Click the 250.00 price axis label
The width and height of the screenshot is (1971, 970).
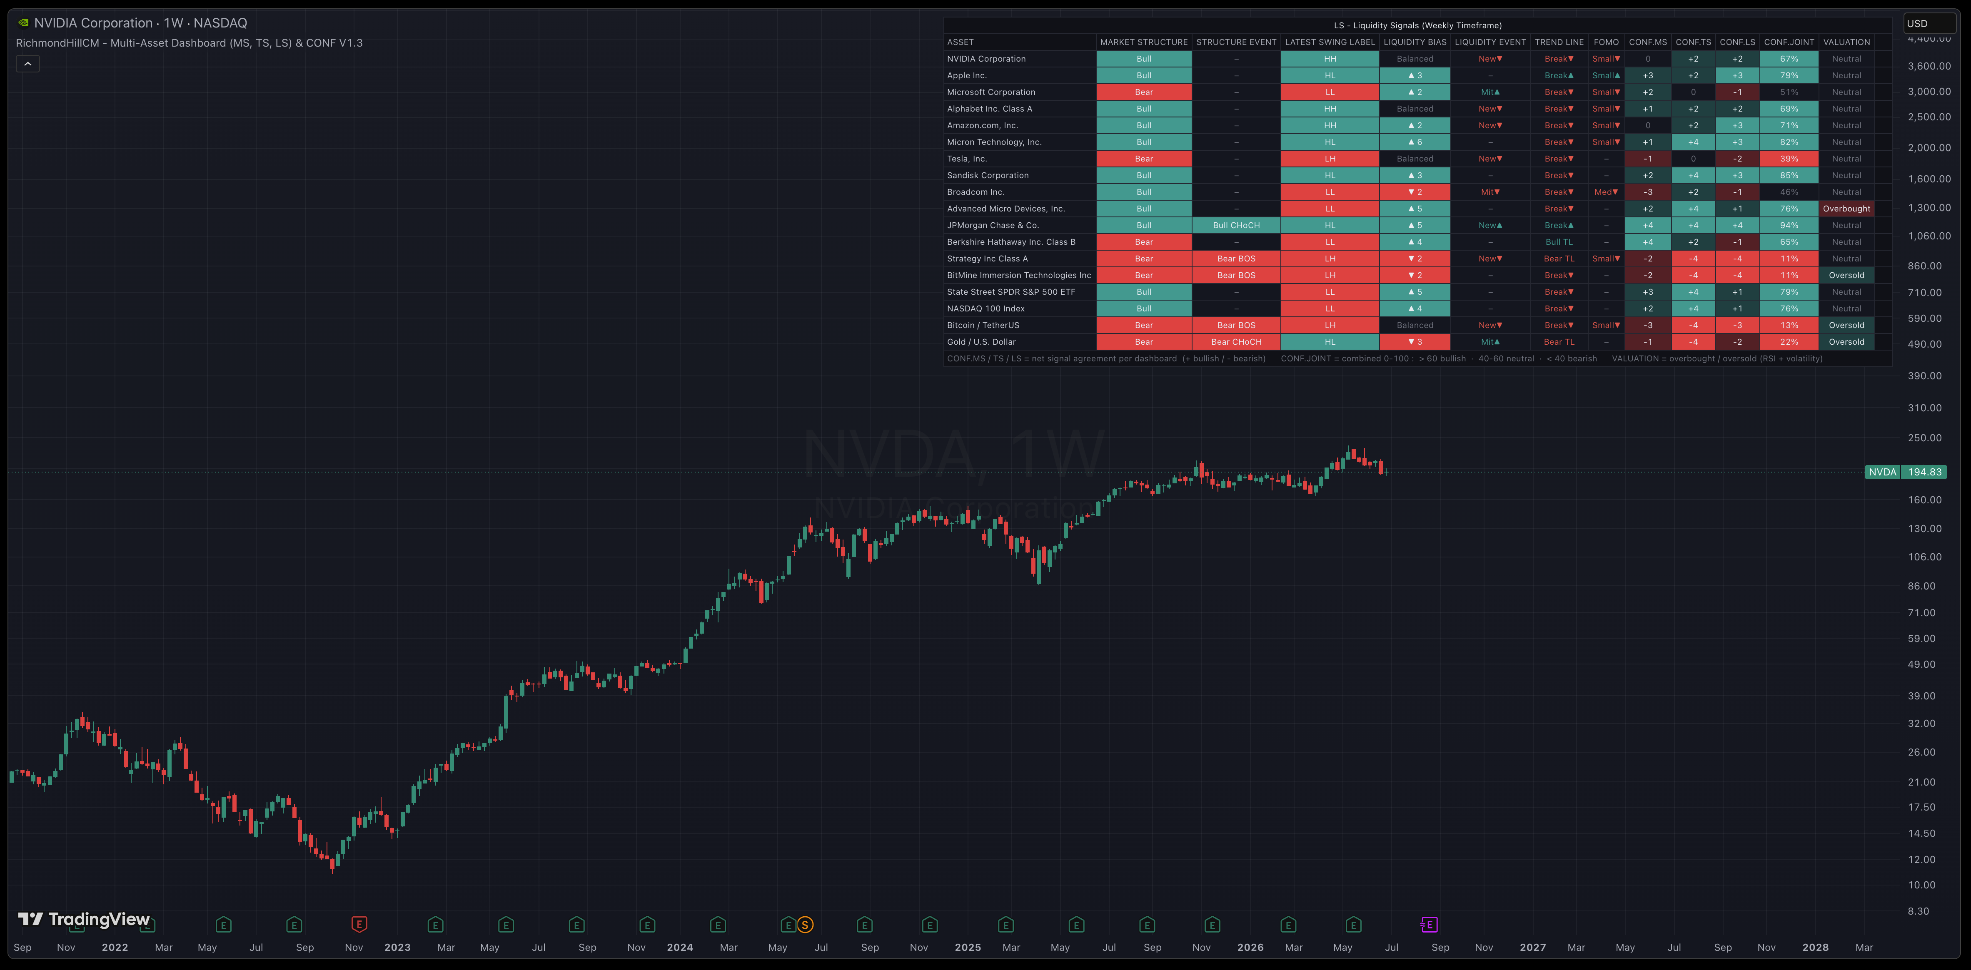pyautogui.click(x=1924, y=438)
